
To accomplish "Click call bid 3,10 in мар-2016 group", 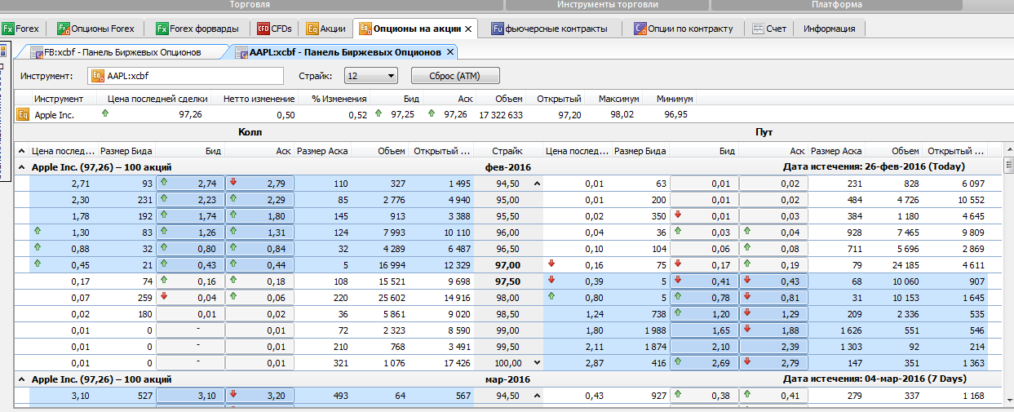I will coord(189,396).
